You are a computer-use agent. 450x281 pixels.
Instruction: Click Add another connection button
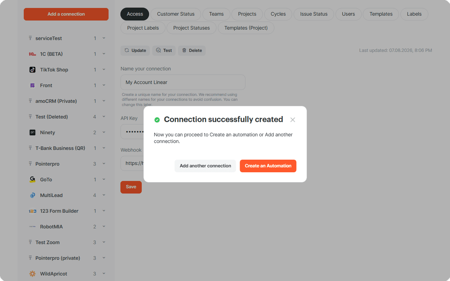click(x=205, y=166)
